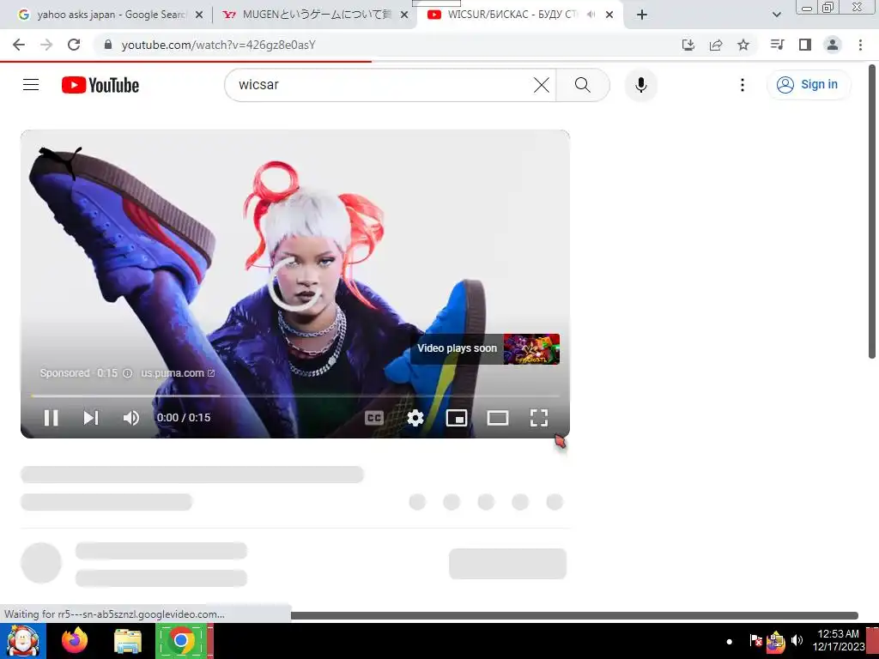The height and width of the screenshot is (659, 879).
Task: Bookmark this page with the star
Action: coord(743,45)
